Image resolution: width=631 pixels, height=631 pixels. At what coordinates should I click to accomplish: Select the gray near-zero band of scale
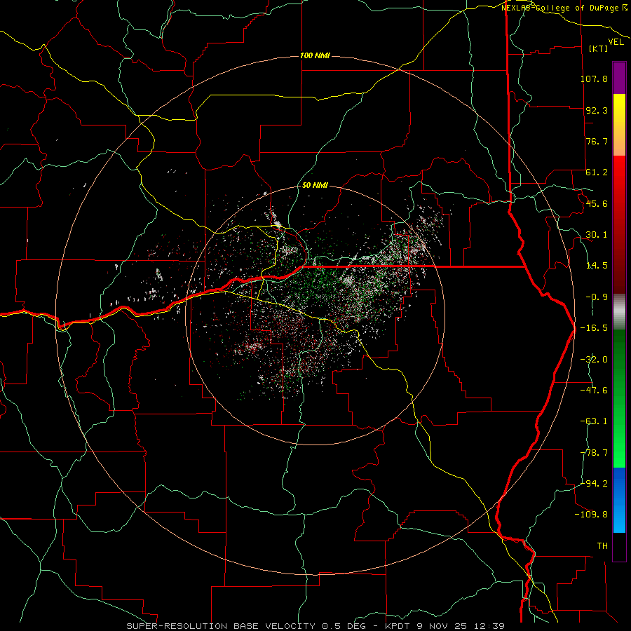click(x=619, y=312)
